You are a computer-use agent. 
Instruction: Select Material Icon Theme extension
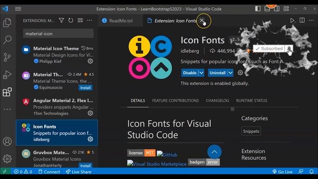(57, 55)
